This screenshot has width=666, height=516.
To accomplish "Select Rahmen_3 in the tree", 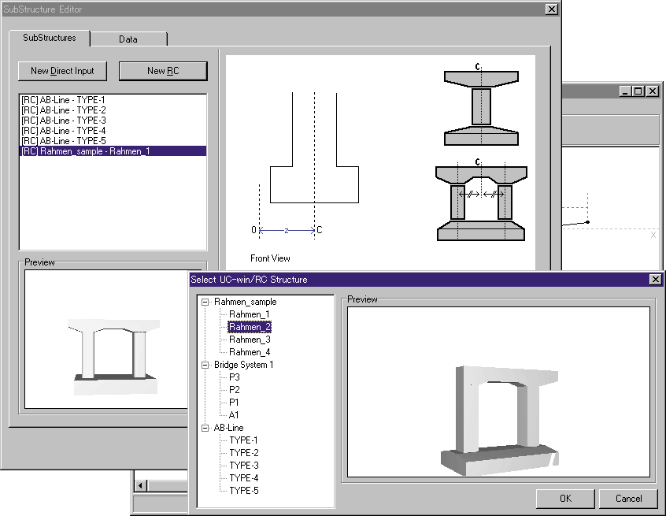I will (x=249, y=340).
